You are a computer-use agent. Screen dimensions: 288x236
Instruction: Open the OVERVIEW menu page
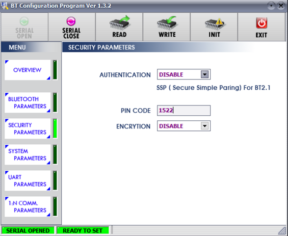(28, 70)
